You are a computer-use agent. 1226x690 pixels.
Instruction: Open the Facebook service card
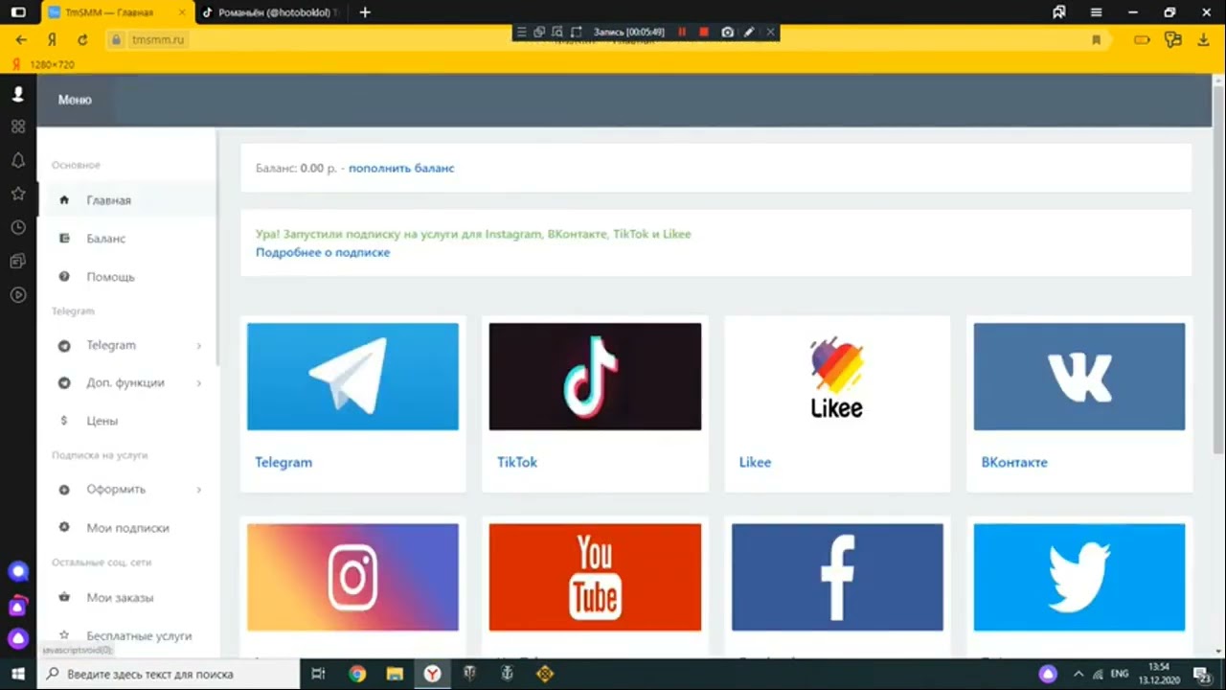click(x=837, y=577)
